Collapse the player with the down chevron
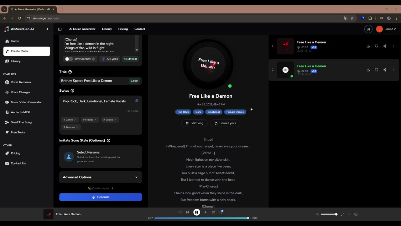This screenshot has width=401, height=226. 349,214
